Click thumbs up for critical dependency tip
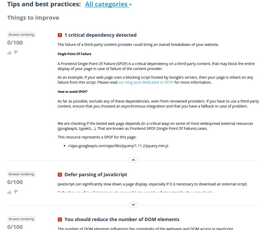261x230 pixels. click(x=9, y=52)
